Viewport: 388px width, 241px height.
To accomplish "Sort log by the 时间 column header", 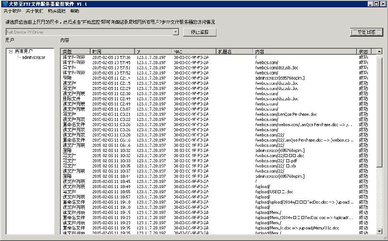I will [x=112, y=52].
